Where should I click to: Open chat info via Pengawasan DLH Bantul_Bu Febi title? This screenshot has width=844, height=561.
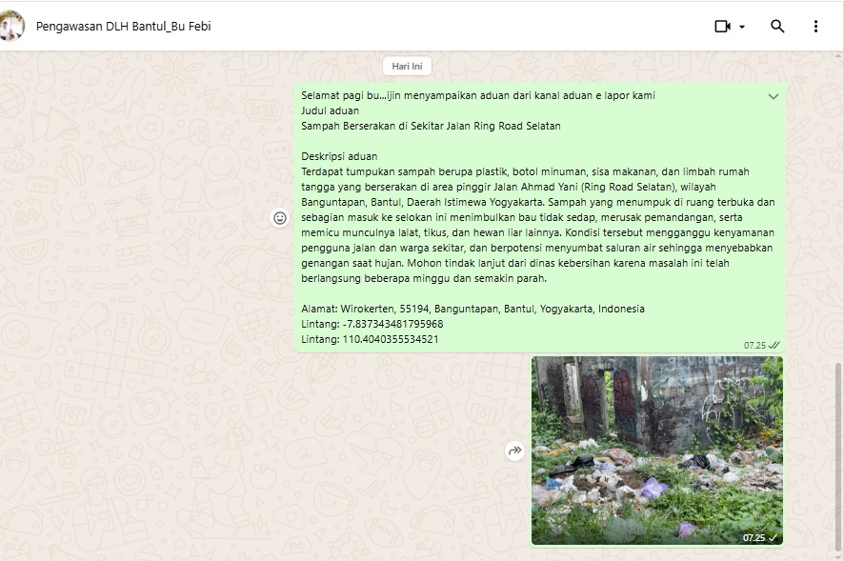(x=123, y=27)
